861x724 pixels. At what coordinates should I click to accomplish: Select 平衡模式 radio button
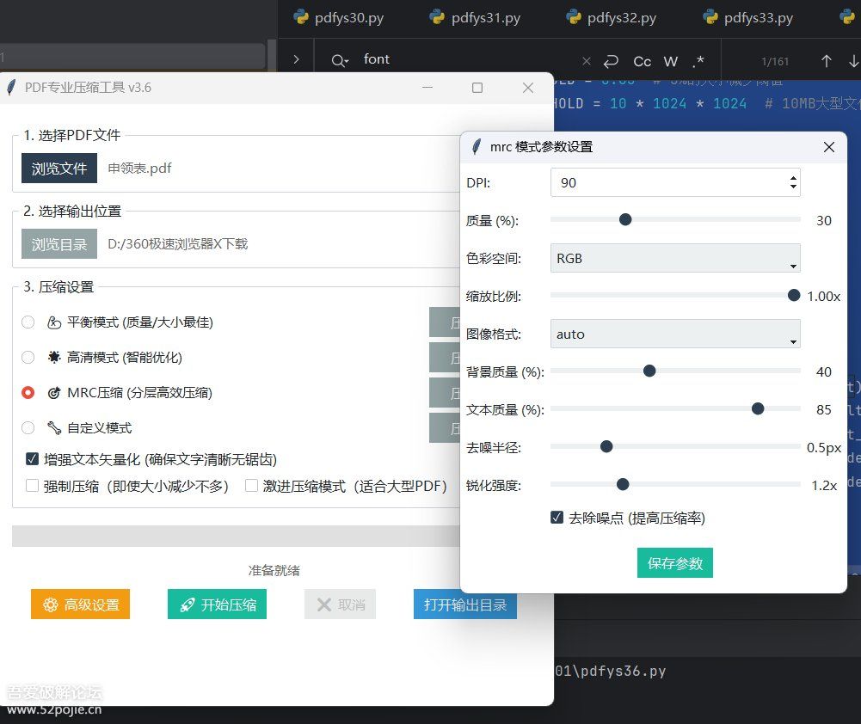pyautogui.click(x=28, y=322)
